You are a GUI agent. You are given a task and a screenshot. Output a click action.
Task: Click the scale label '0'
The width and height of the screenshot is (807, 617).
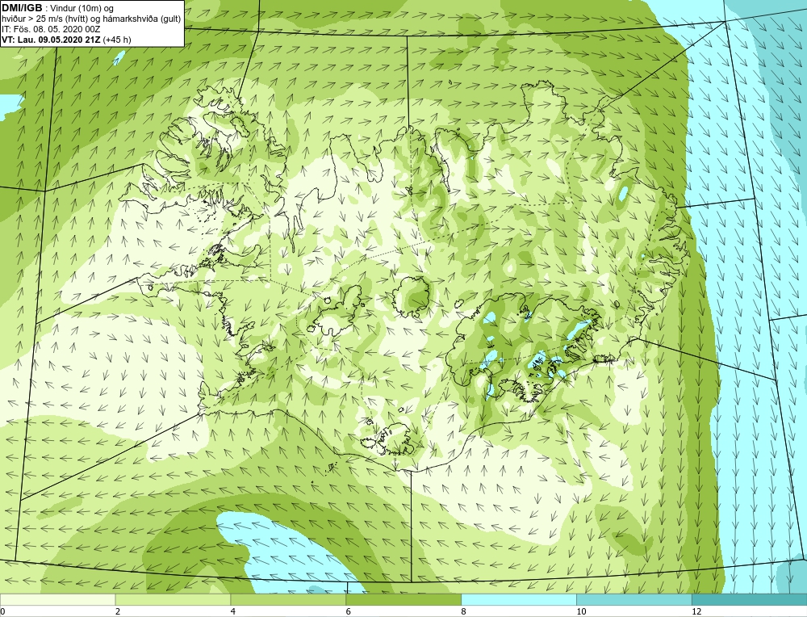[x=2, y=611]
